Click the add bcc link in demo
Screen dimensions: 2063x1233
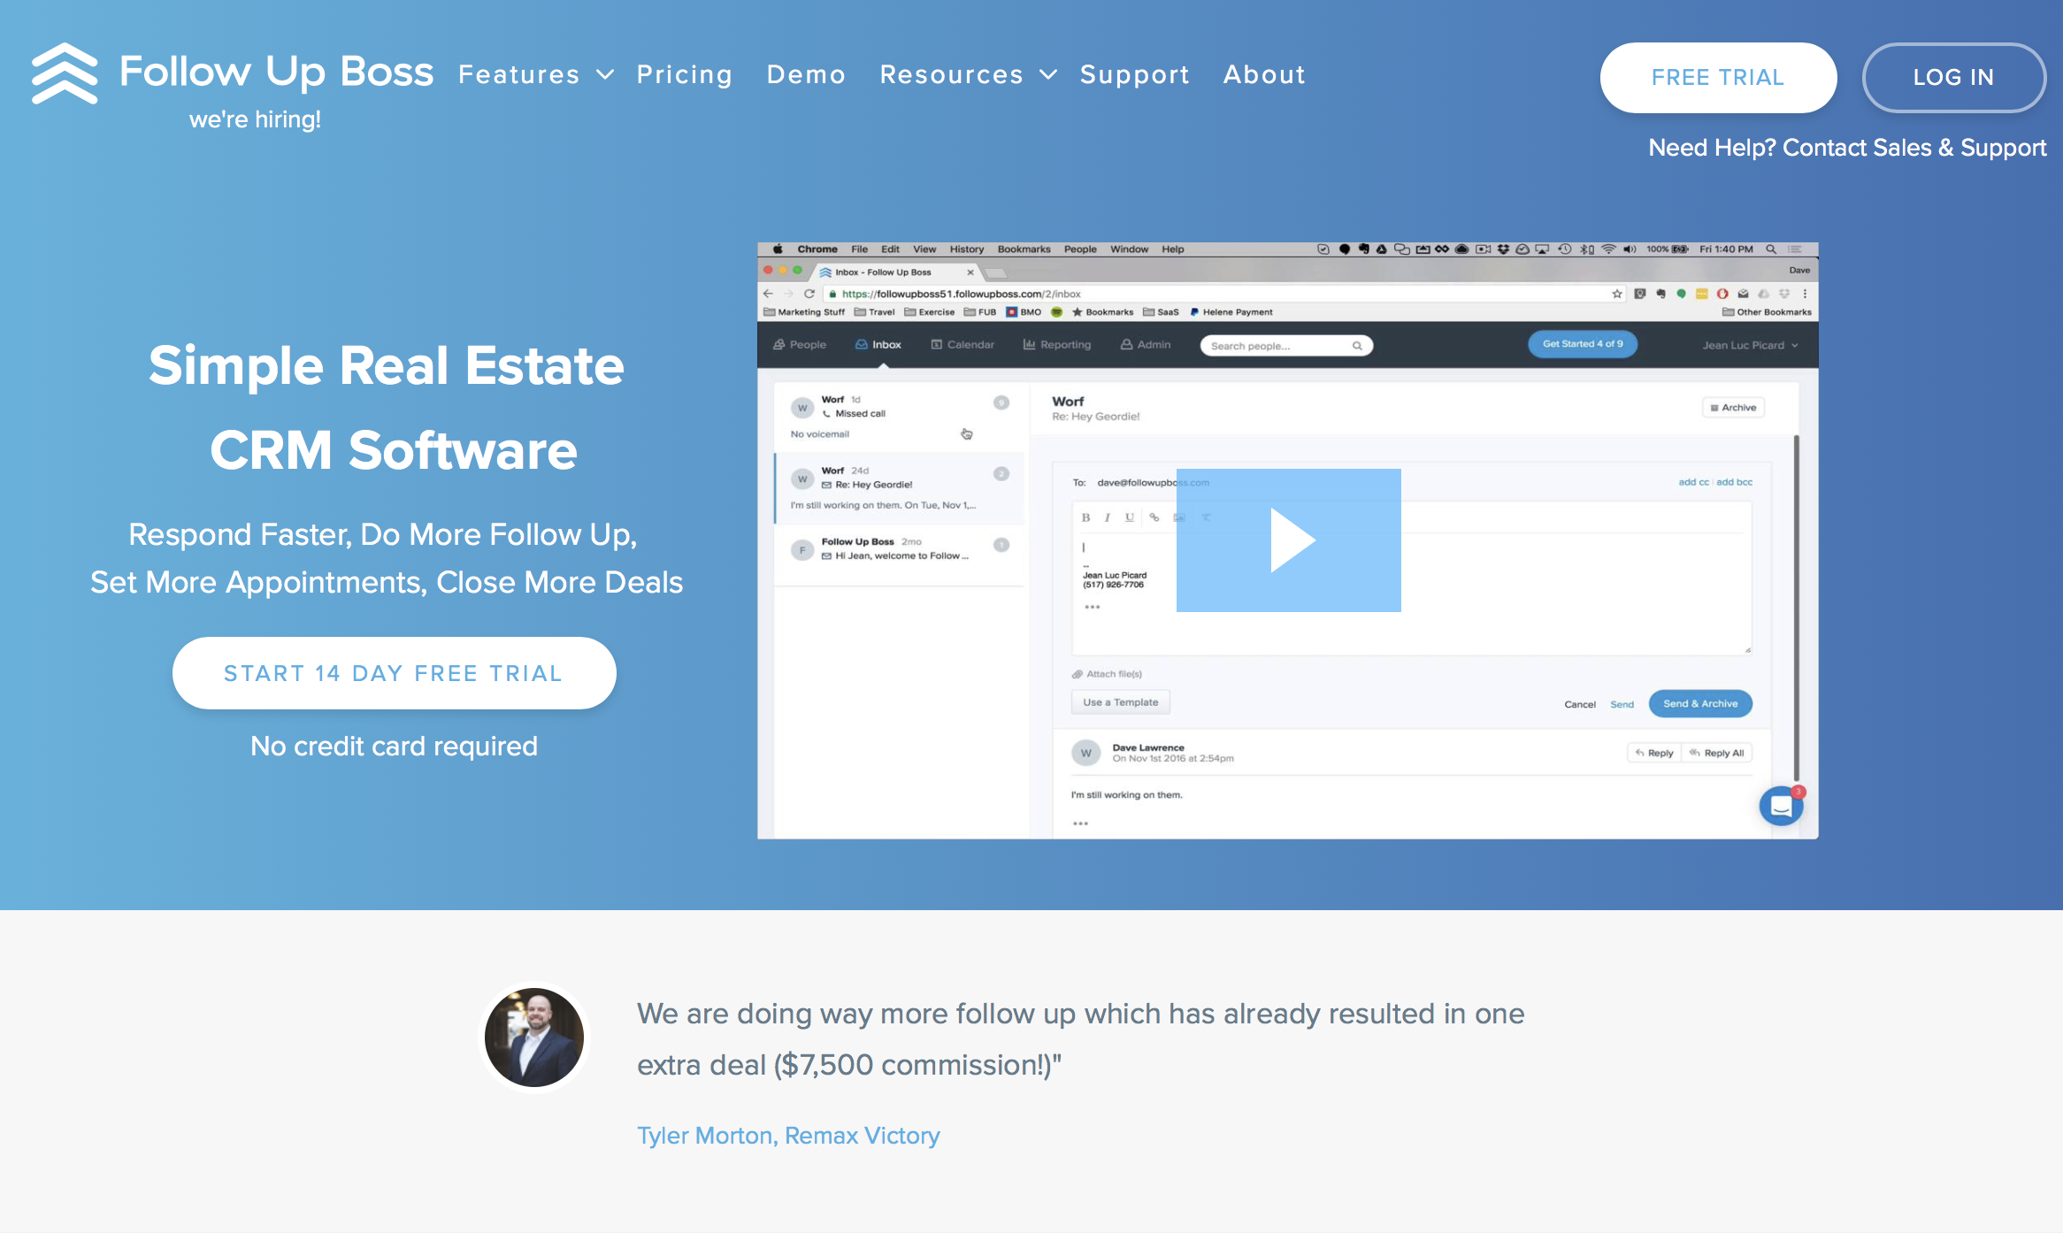click(1735, 482)
